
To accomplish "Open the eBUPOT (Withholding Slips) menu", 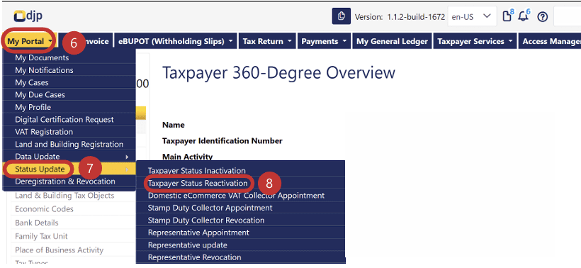I will click(176, 42).
